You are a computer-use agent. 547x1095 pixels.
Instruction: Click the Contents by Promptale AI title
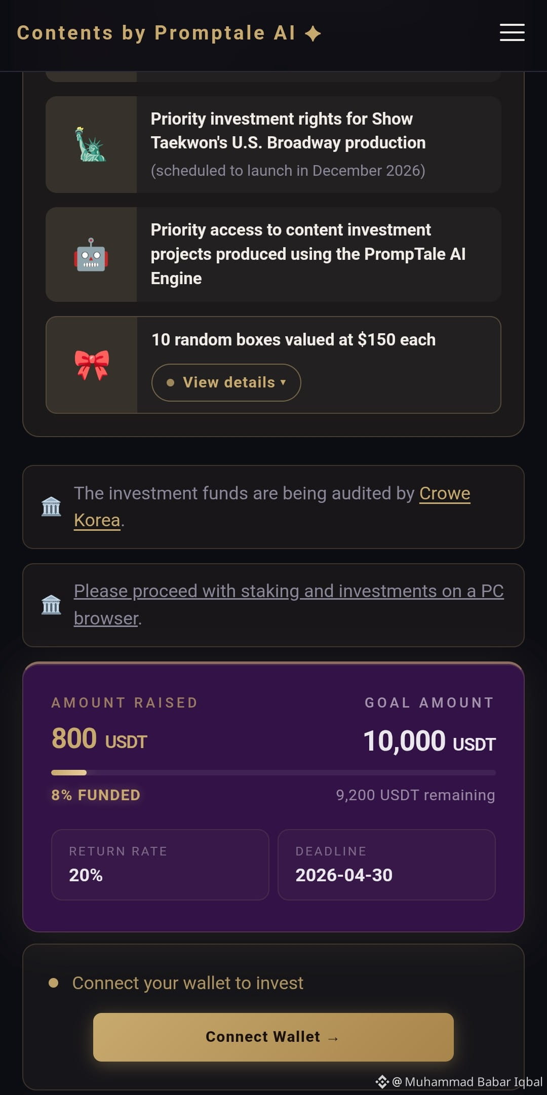pyautogui.click(x=156, y=33)
